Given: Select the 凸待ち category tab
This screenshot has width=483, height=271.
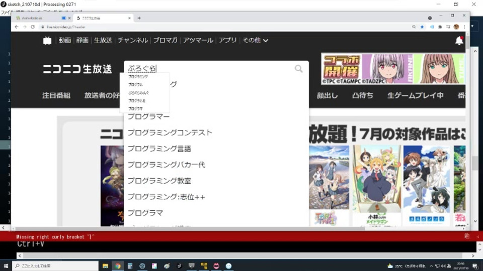Looking at the screenshot, I should (x=363, y=95).
